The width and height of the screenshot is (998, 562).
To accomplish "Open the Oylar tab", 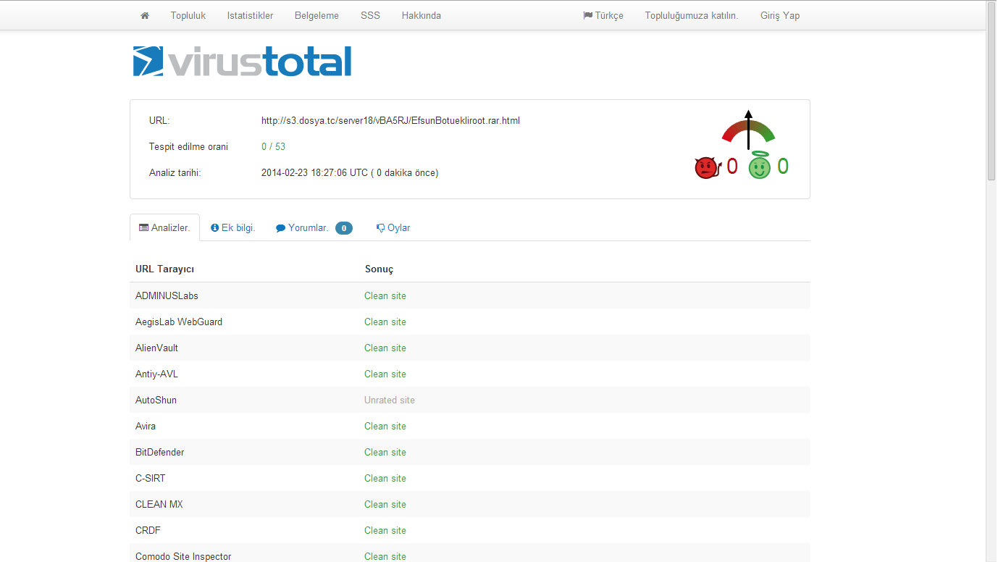I will pos(393,227).
